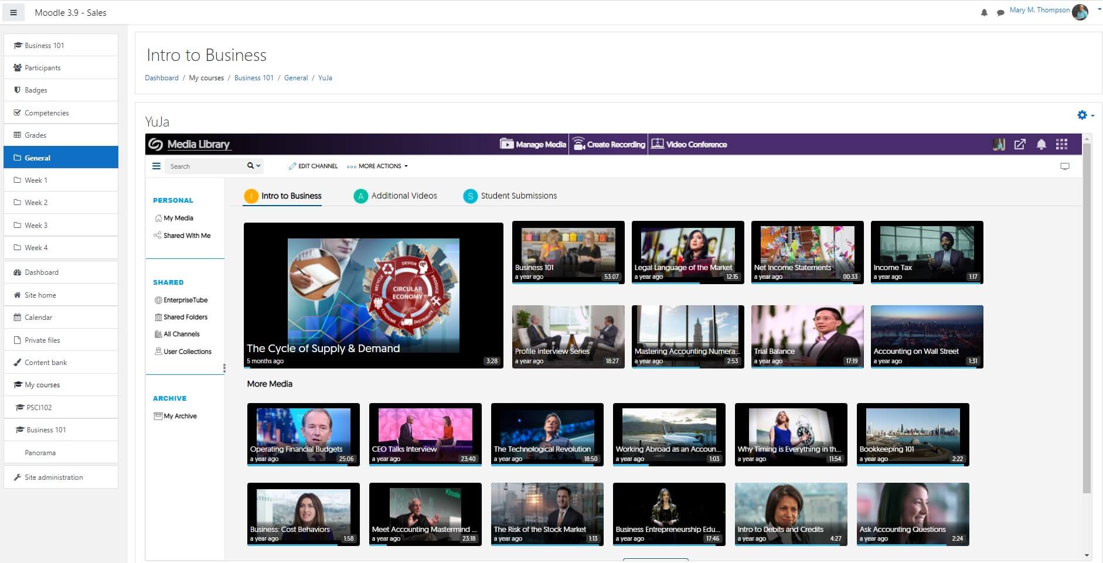Open Legal Language of the Market video

tap(688, 253)
